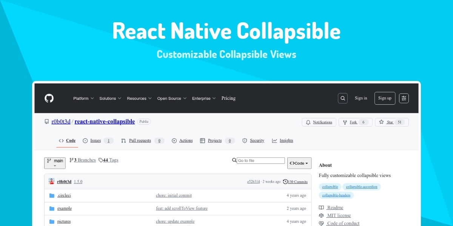Open Readme via the book icon
Viewport: 453px width, 226px height.
322,207
